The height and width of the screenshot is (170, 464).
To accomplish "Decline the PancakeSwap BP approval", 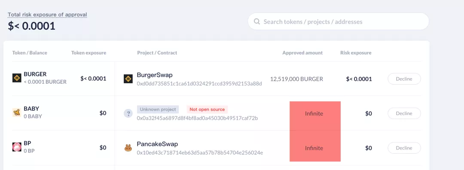I will [404, 148].
